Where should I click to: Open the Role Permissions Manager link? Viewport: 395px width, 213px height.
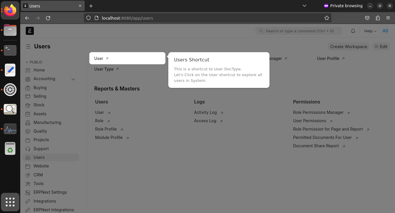(318, 112)
